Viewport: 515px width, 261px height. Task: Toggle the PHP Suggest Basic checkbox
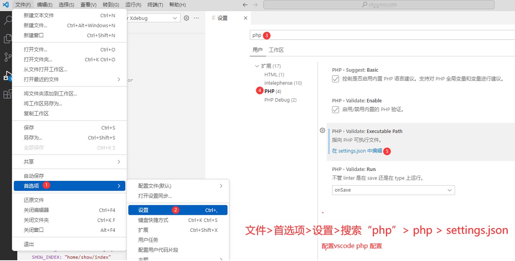point(336,79)
